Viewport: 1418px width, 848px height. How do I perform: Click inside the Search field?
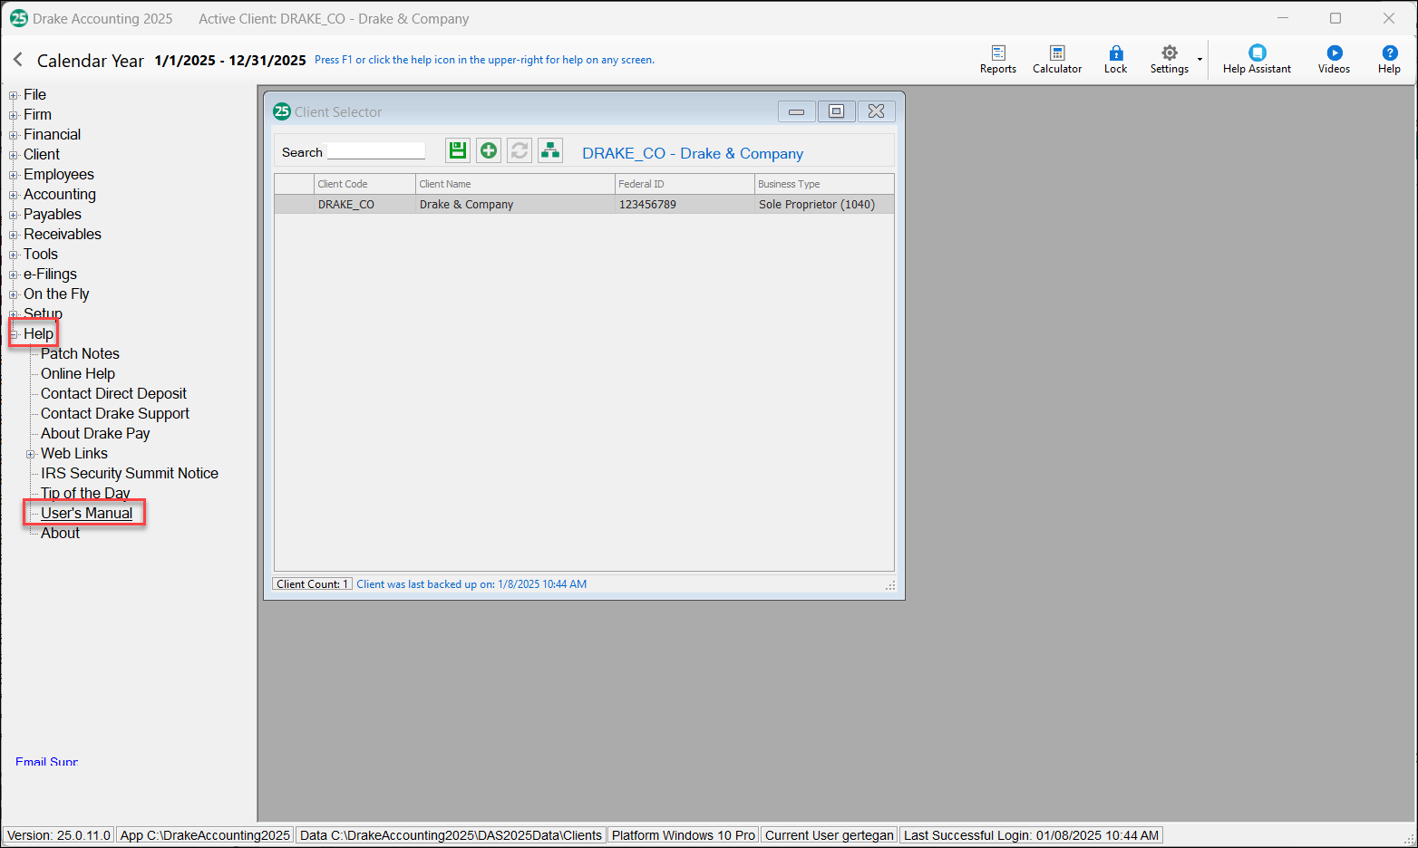point(376,150)
